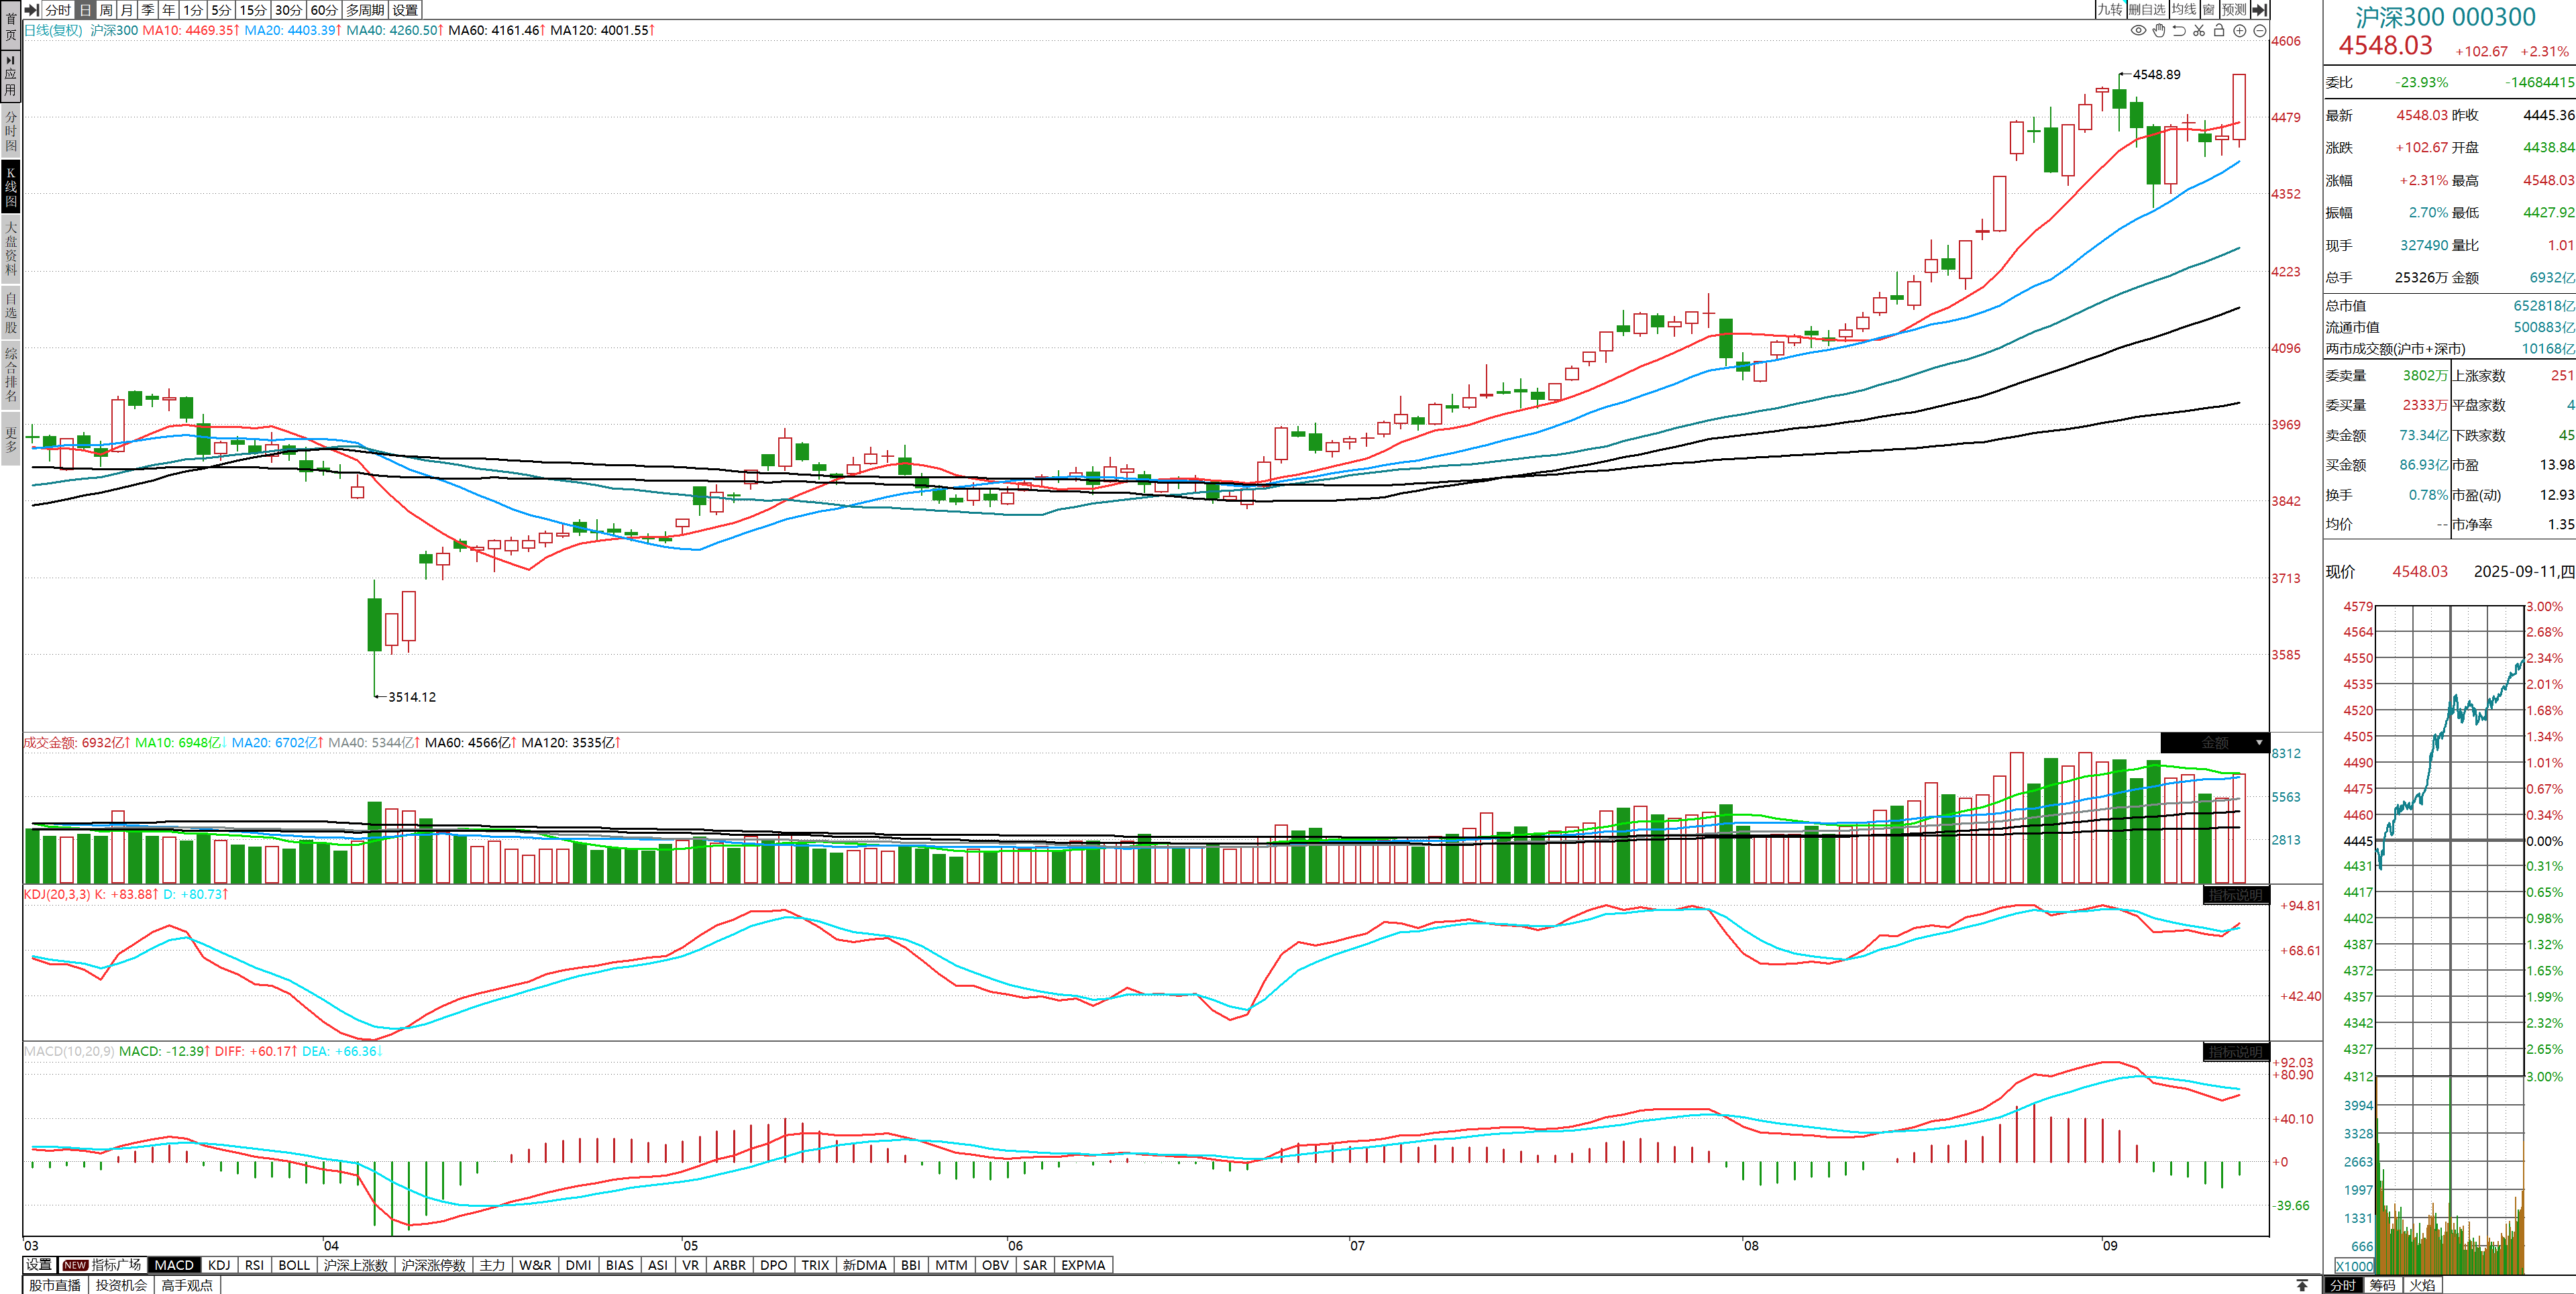2576x1294 pixels.
Task: Click the undo arrow icon
Action: click(2179, 30)
